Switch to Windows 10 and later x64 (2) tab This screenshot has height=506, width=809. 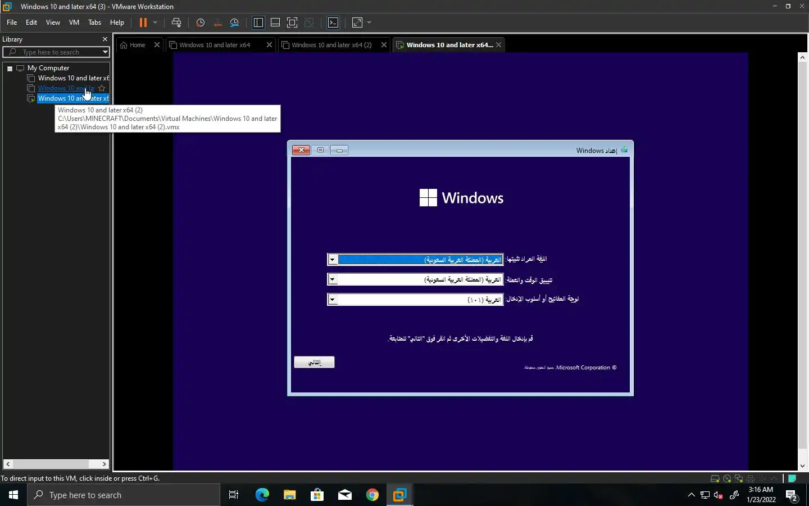pos(331,45)
